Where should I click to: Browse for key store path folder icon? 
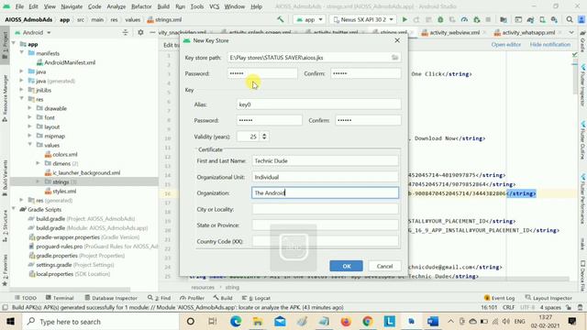coord(395,58)
